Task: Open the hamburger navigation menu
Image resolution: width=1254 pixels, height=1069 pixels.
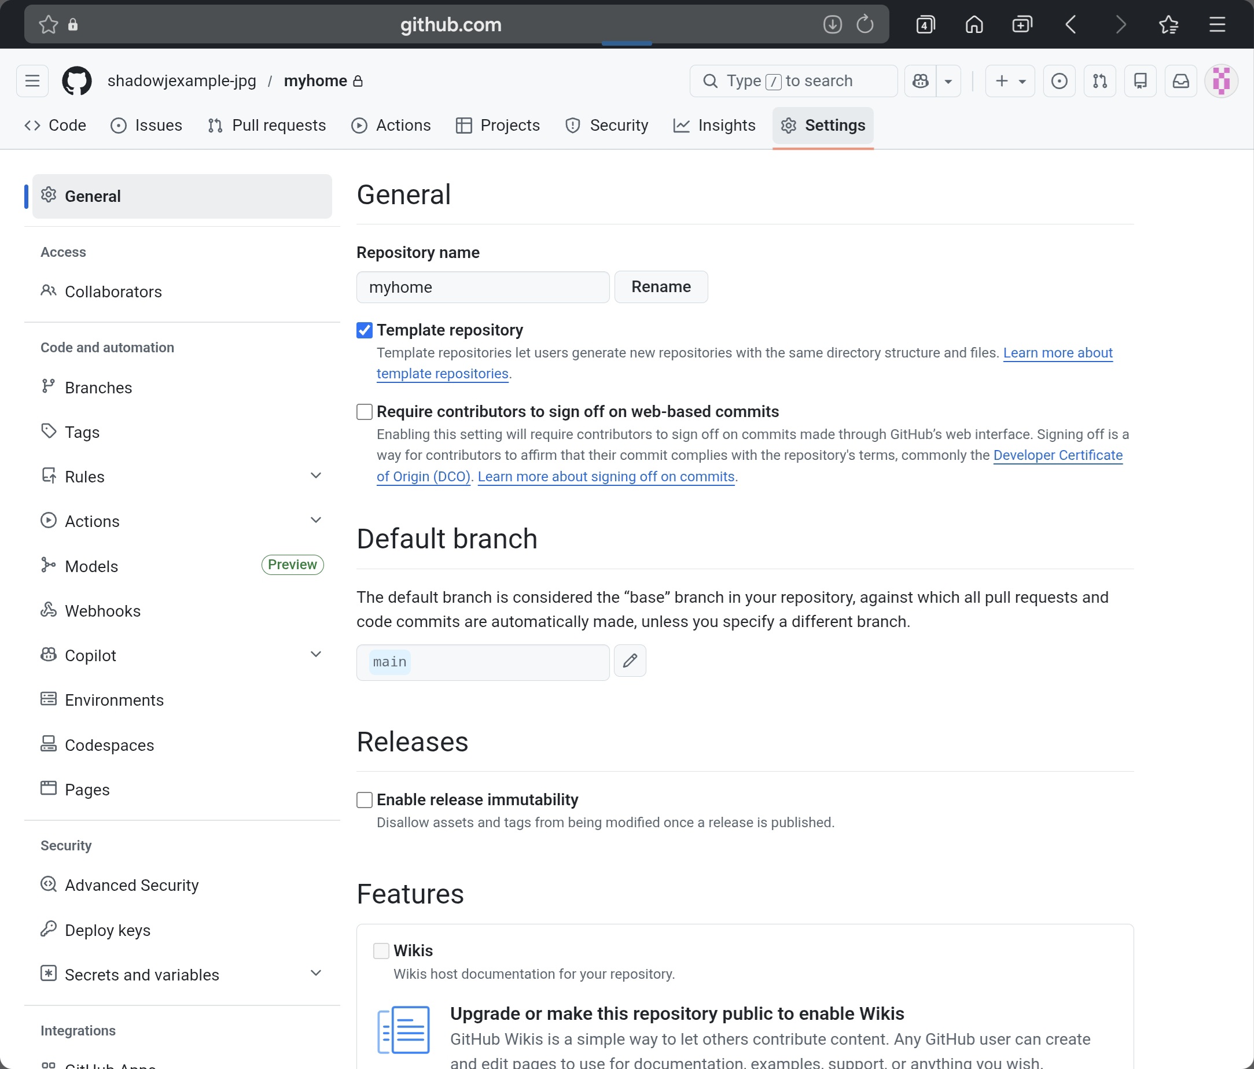Action: point(32,81)
